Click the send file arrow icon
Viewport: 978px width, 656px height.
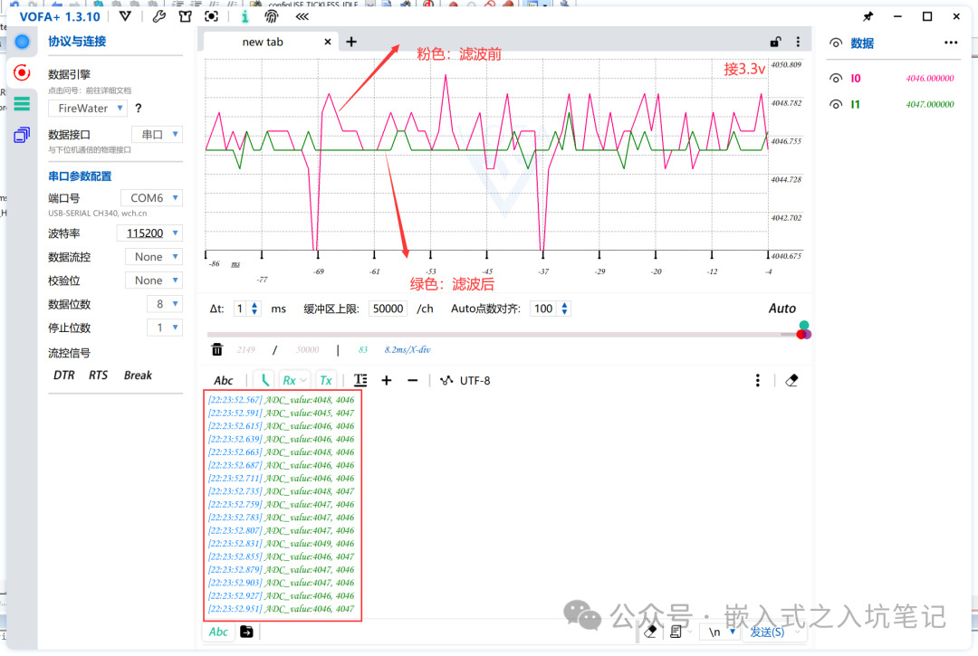pyautogui.click(x=246, y=632)
